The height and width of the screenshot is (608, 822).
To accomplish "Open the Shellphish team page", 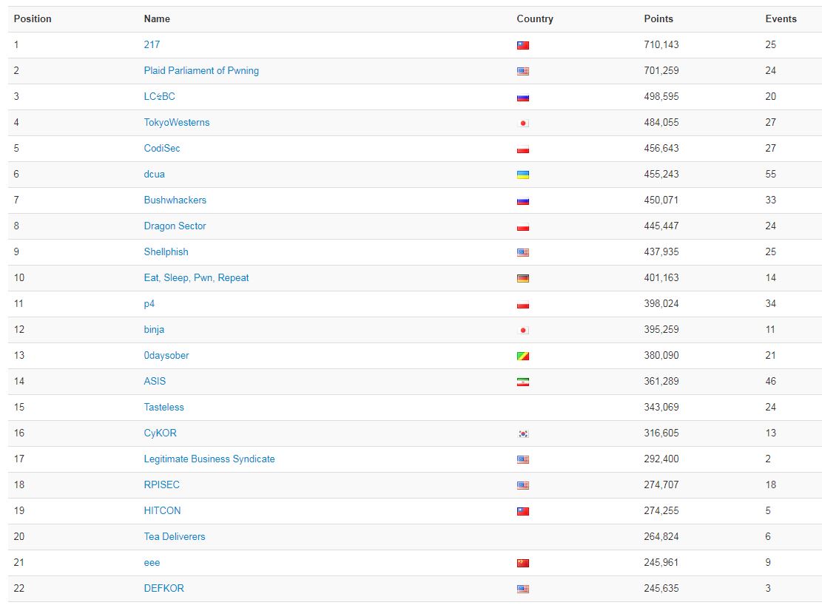I will [x=166, y=251].
